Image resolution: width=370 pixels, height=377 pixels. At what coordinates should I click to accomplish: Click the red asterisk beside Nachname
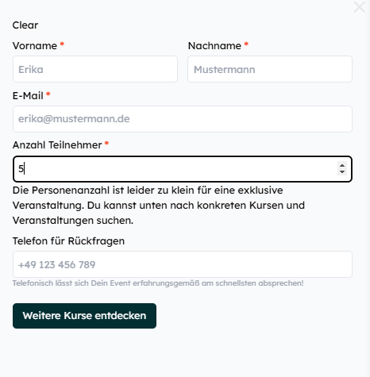point(246,44)
